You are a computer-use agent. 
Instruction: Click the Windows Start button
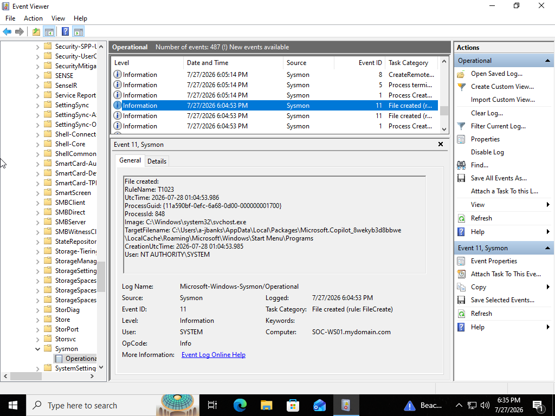pos(13,405)
